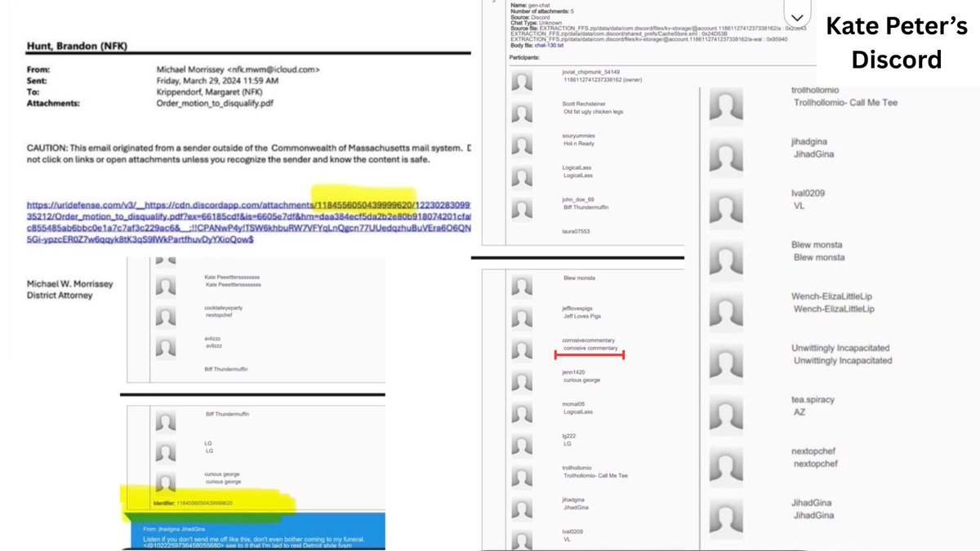Select sender 'Michael Morrissey <nfk.mwm@icloud.com>'

[x=238, y=70]
